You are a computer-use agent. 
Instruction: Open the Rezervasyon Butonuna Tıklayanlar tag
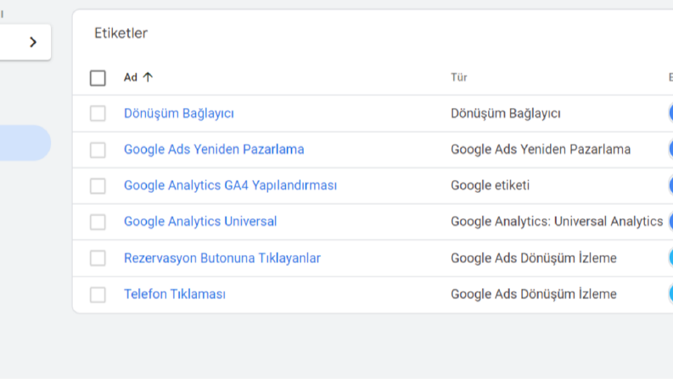point(222,257)
